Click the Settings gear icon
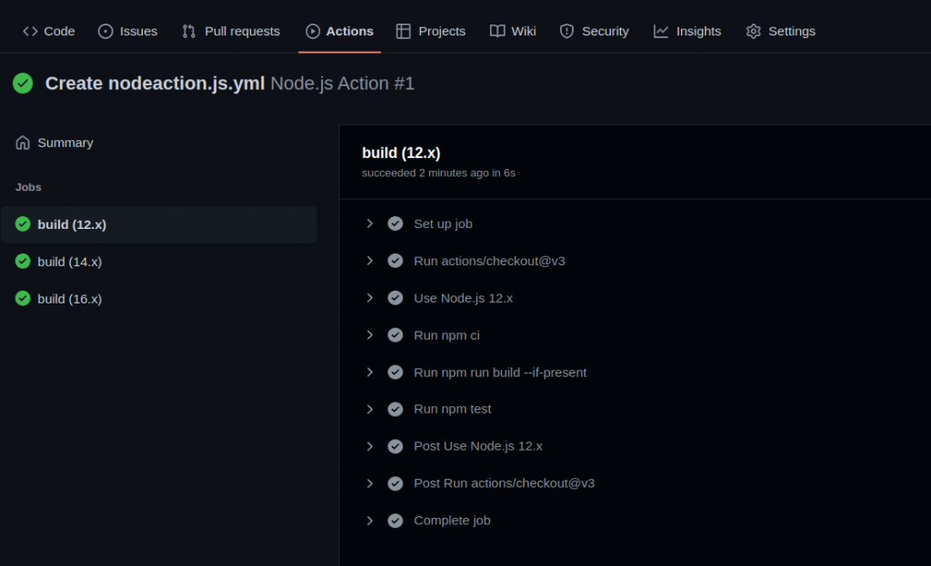Viewport: 931px width, 566px height. pyautogui.click(x=753, y=31)
